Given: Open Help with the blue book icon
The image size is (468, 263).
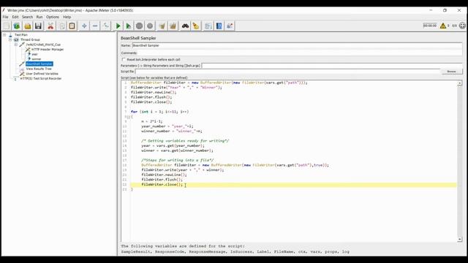Looking at the screenshot, I should point(219,26).
